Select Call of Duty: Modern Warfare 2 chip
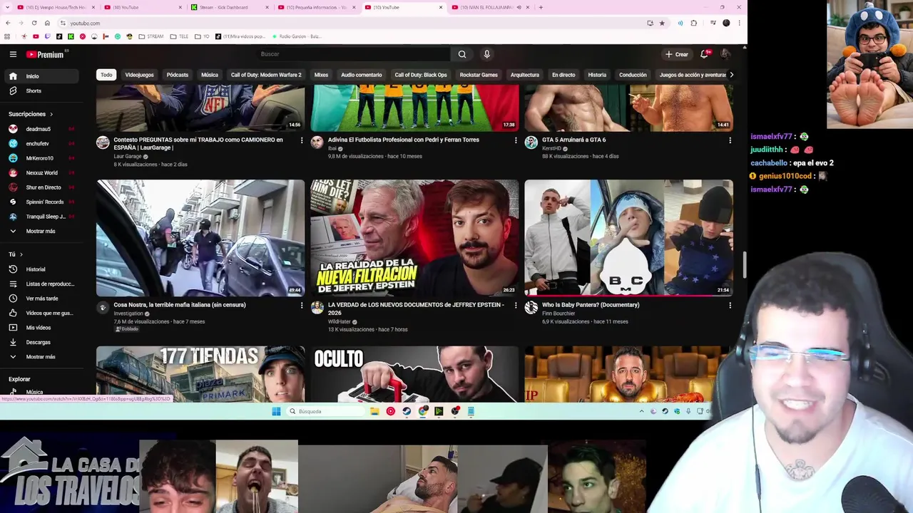This screenshot has width=913, height=513. (x=266, y=75)
